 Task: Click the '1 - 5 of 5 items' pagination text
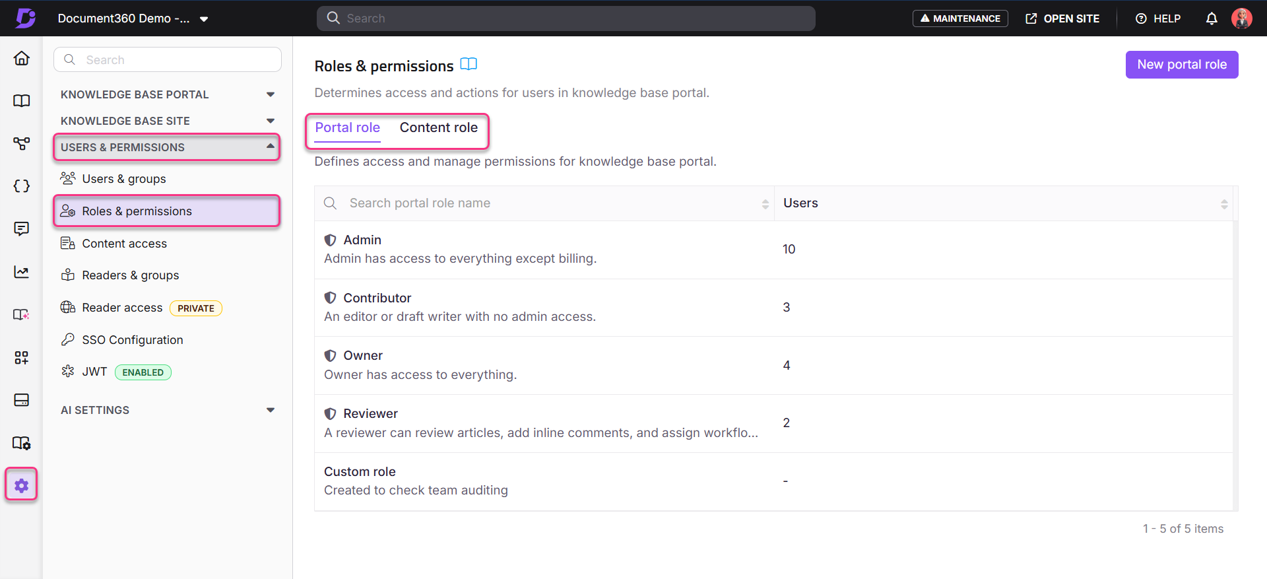click(1183, 529)
